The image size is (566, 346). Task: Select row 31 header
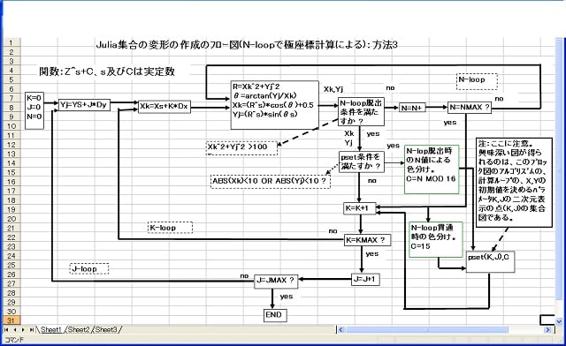[x=11, y=320]
